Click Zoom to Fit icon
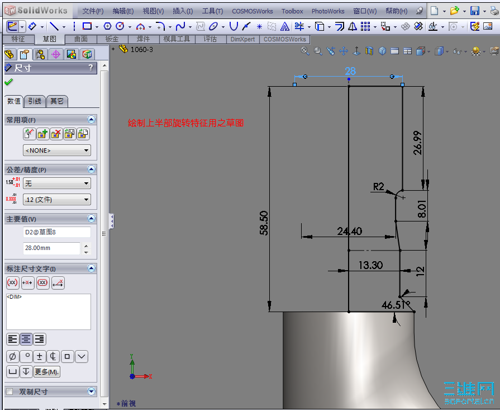500x410 pixels. pos(305,51)
